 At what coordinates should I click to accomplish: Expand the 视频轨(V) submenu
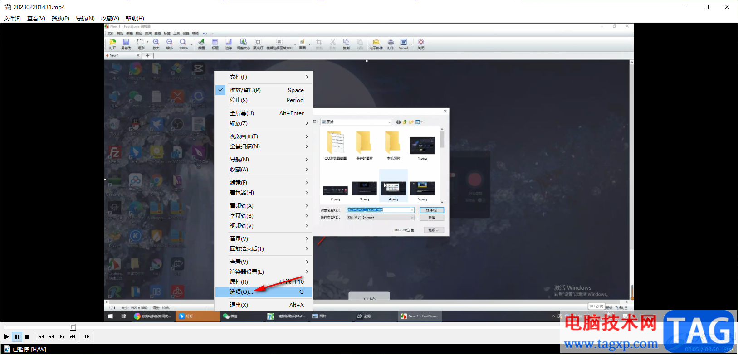coord(264,226)
